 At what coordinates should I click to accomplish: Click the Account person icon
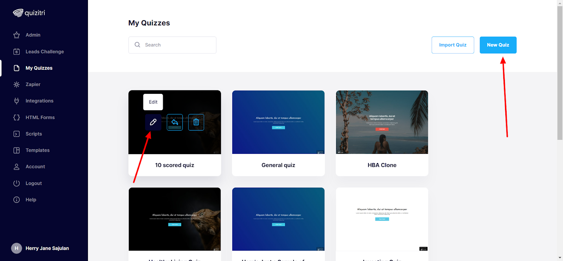point(17,167)
